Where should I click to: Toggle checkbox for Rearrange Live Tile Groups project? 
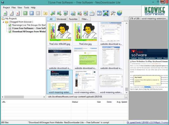point(10,25)
